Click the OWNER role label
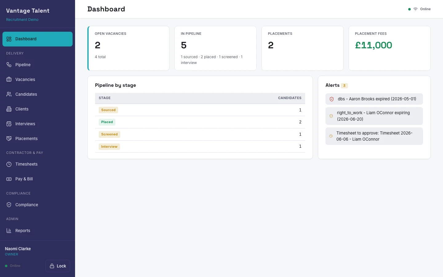The width and height of the screenshot is (443, 277). pyautogui.click(x=12, y=255)
